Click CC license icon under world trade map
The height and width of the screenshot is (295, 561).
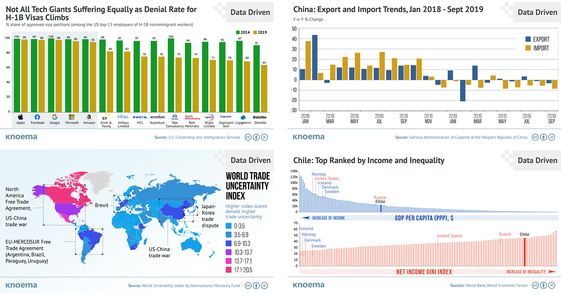(248, 286)
